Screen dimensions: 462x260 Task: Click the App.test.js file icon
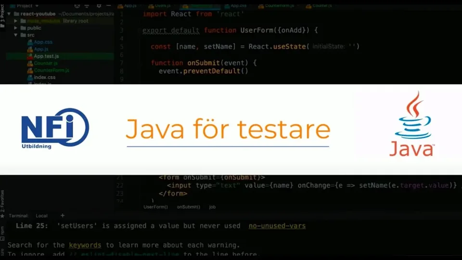click(x=30, y=56)
